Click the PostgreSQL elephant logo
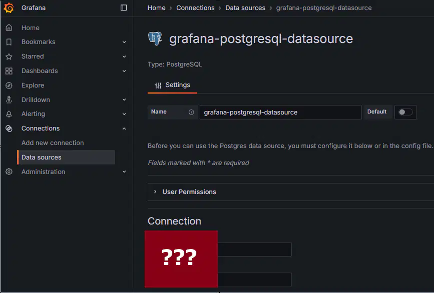434x293 pixels. tap(155, 38)
